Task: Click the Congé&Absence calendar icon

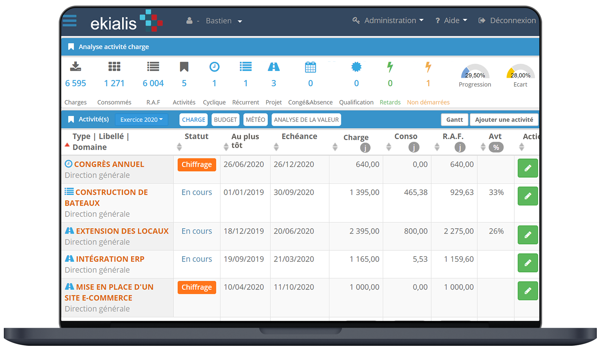Action: tap(310, 67)
